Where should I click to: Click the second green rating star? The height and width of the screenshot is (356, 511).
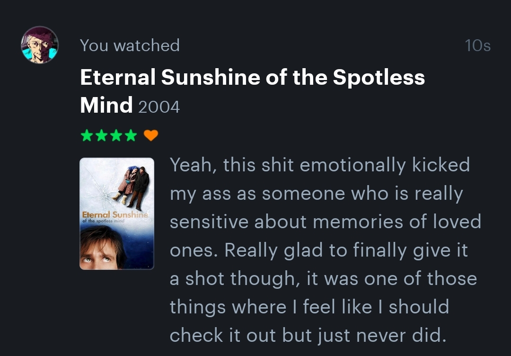[101, 136]
